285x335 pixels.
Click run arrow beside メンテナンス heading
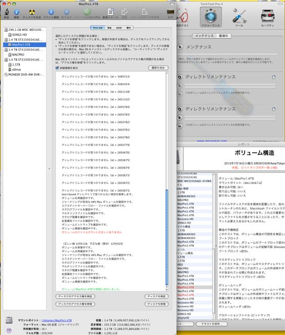point(180,47)
